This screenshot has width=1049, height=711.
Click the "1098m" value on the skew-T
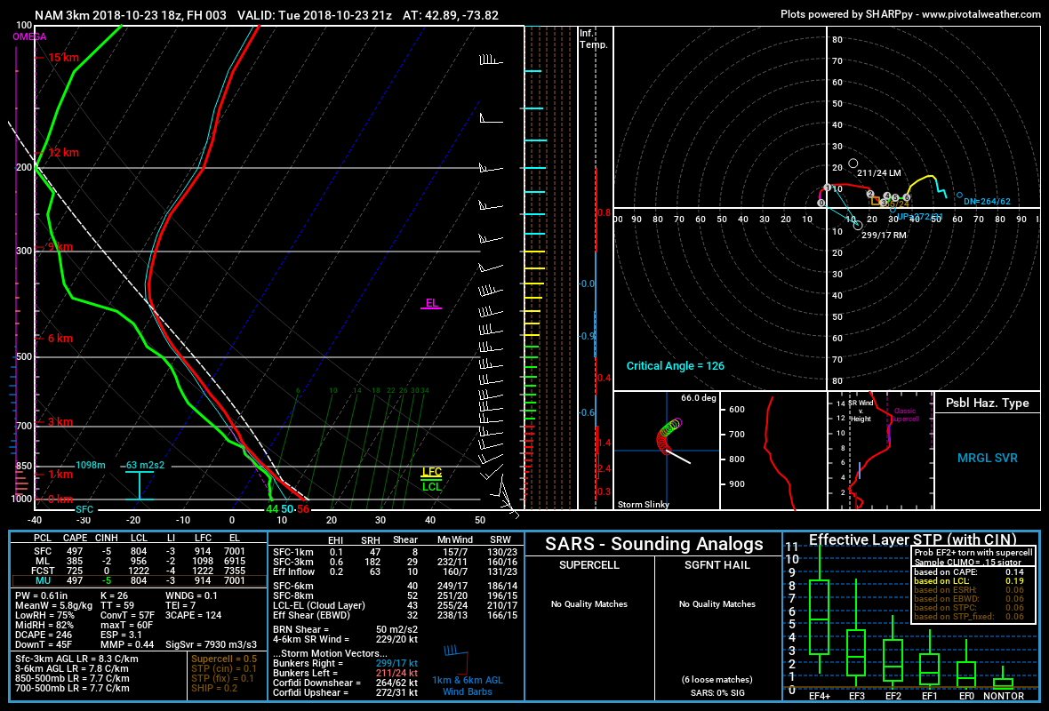coord(91,465)
